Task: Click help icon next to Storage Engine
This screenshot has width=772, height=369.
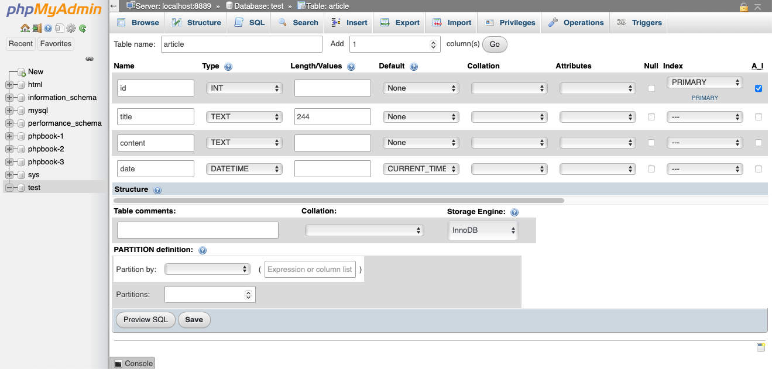Action: pyautogui.click(x=514, y=212)
